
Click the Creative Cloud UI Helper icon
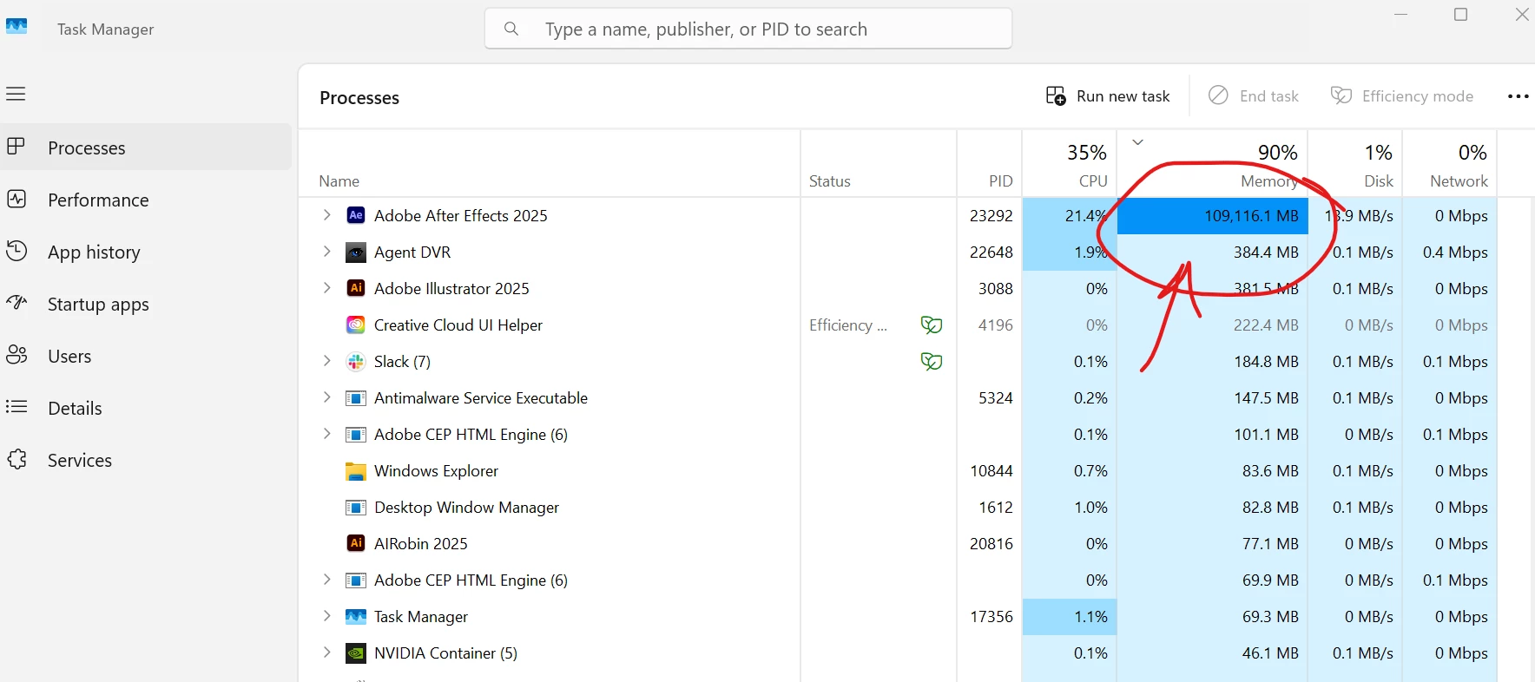pyautogui.click(x=356, y=325)
